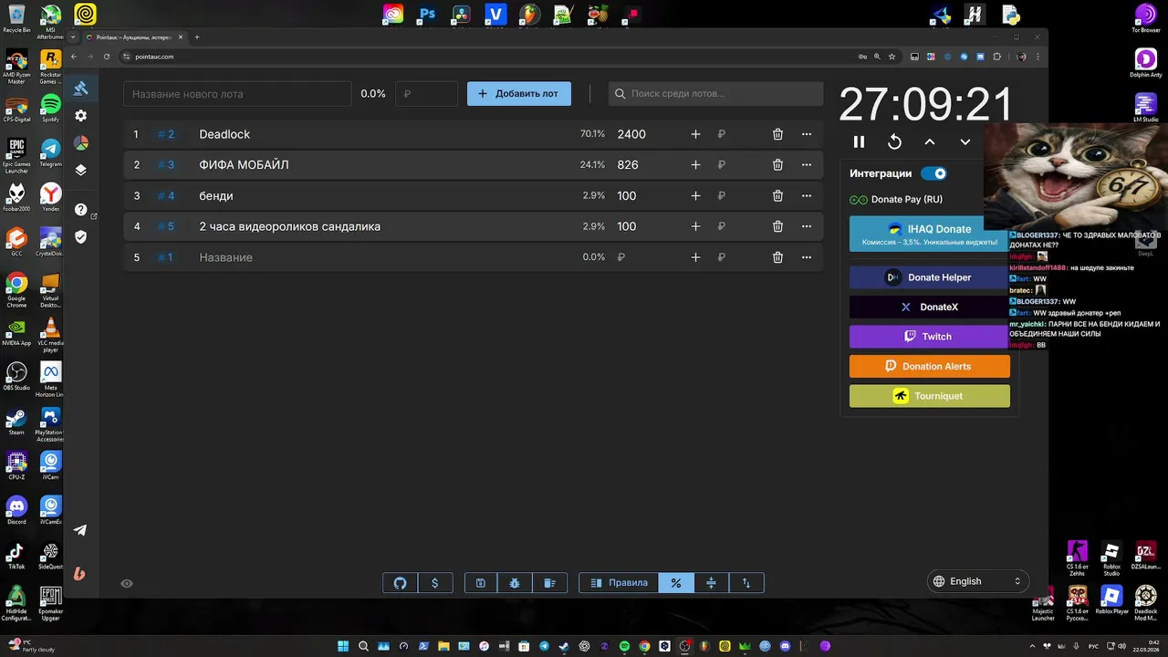Open more options for empty Название row
Screen dimensions: 1168x657
click(x=807, y=257)
